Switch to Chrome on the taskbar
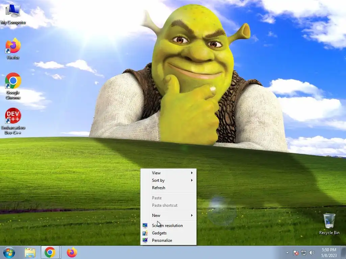This screenshot has width=346, height=259. click(x=50, y=252)
